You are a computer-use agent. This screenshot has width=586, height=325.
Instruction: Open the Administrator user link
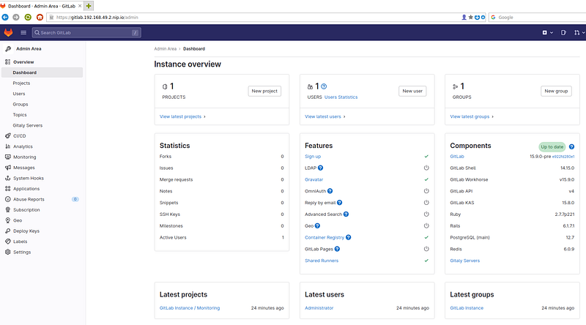[x=319, y=308]
